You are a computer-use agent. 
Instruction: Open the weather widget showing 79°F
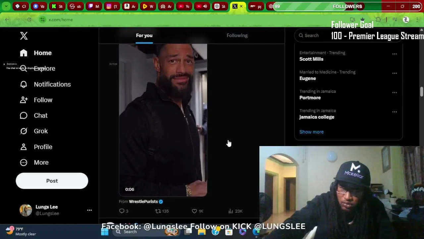point(21,231)
